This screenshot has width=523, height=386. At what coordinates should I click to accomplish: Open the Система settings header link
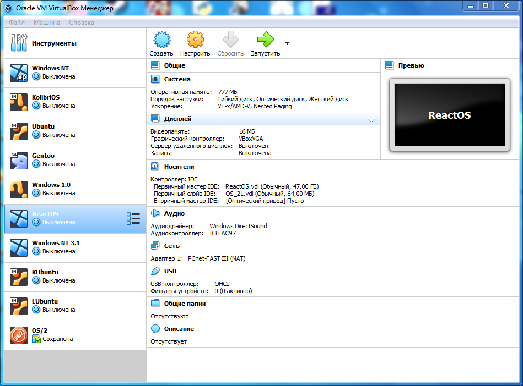(x=177, y=79)
